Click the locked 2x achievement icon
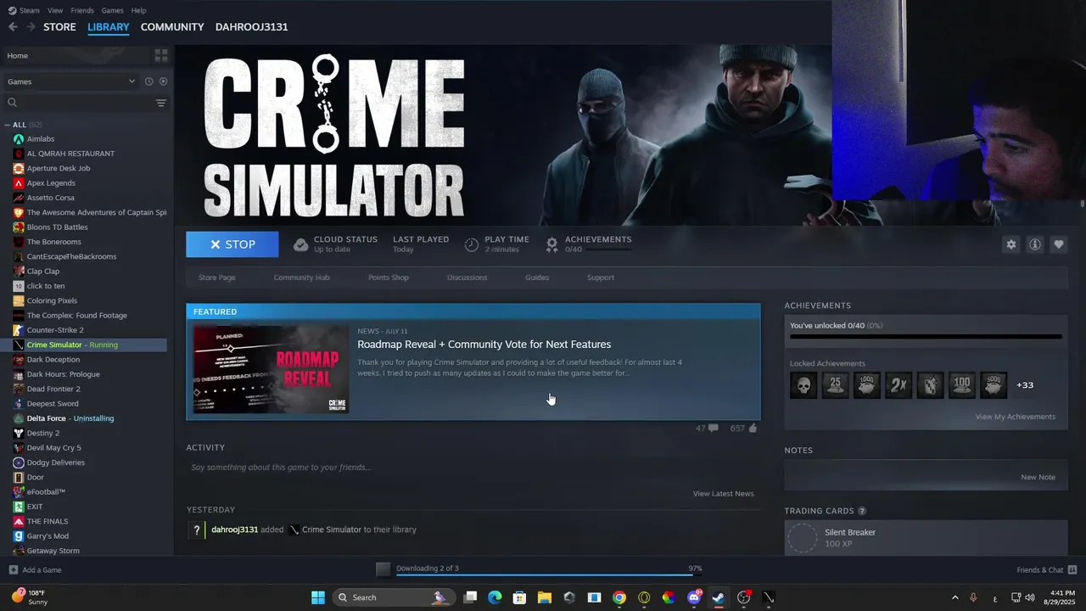Image resolution: width=1086 pixels, height=611 pixels. click(x=898, y=385)
